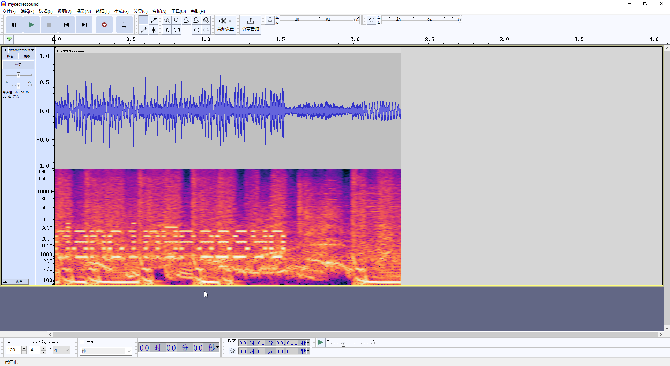Viewport: 670px width, 366px height.
Task: Decrease Tempo with the down stepper arrow
Action: [24, 352]
